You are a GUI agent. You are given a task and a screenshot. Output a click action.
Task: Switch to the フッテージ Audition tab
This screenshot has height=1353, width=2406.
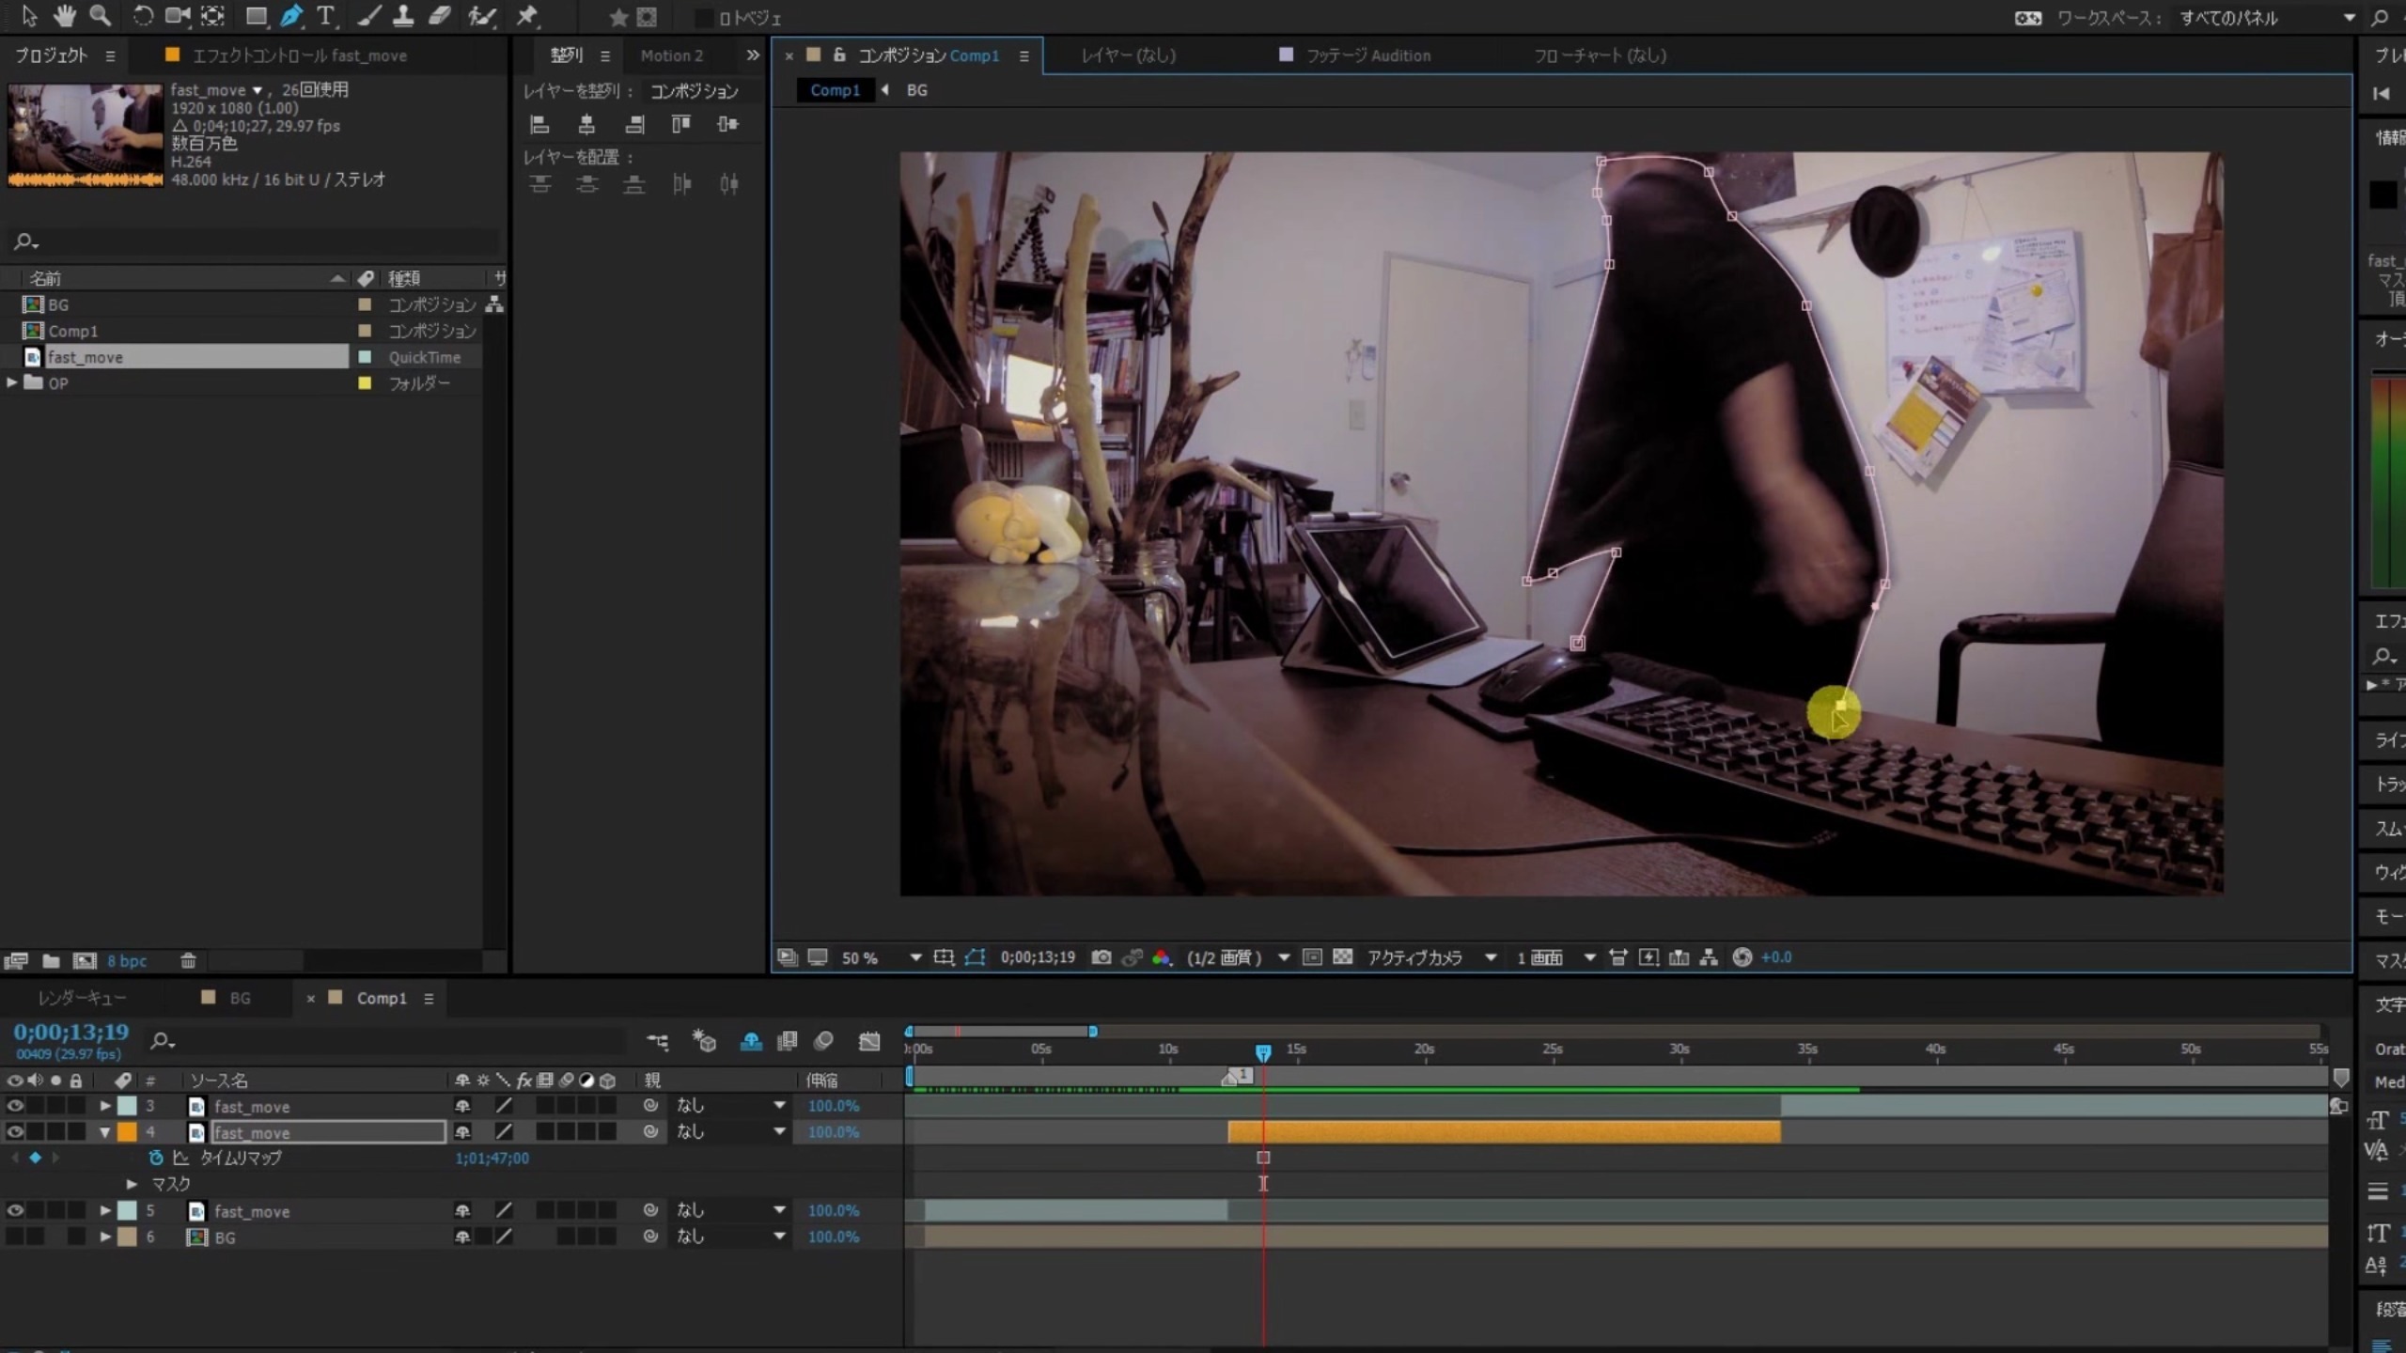pos(1367,55)
